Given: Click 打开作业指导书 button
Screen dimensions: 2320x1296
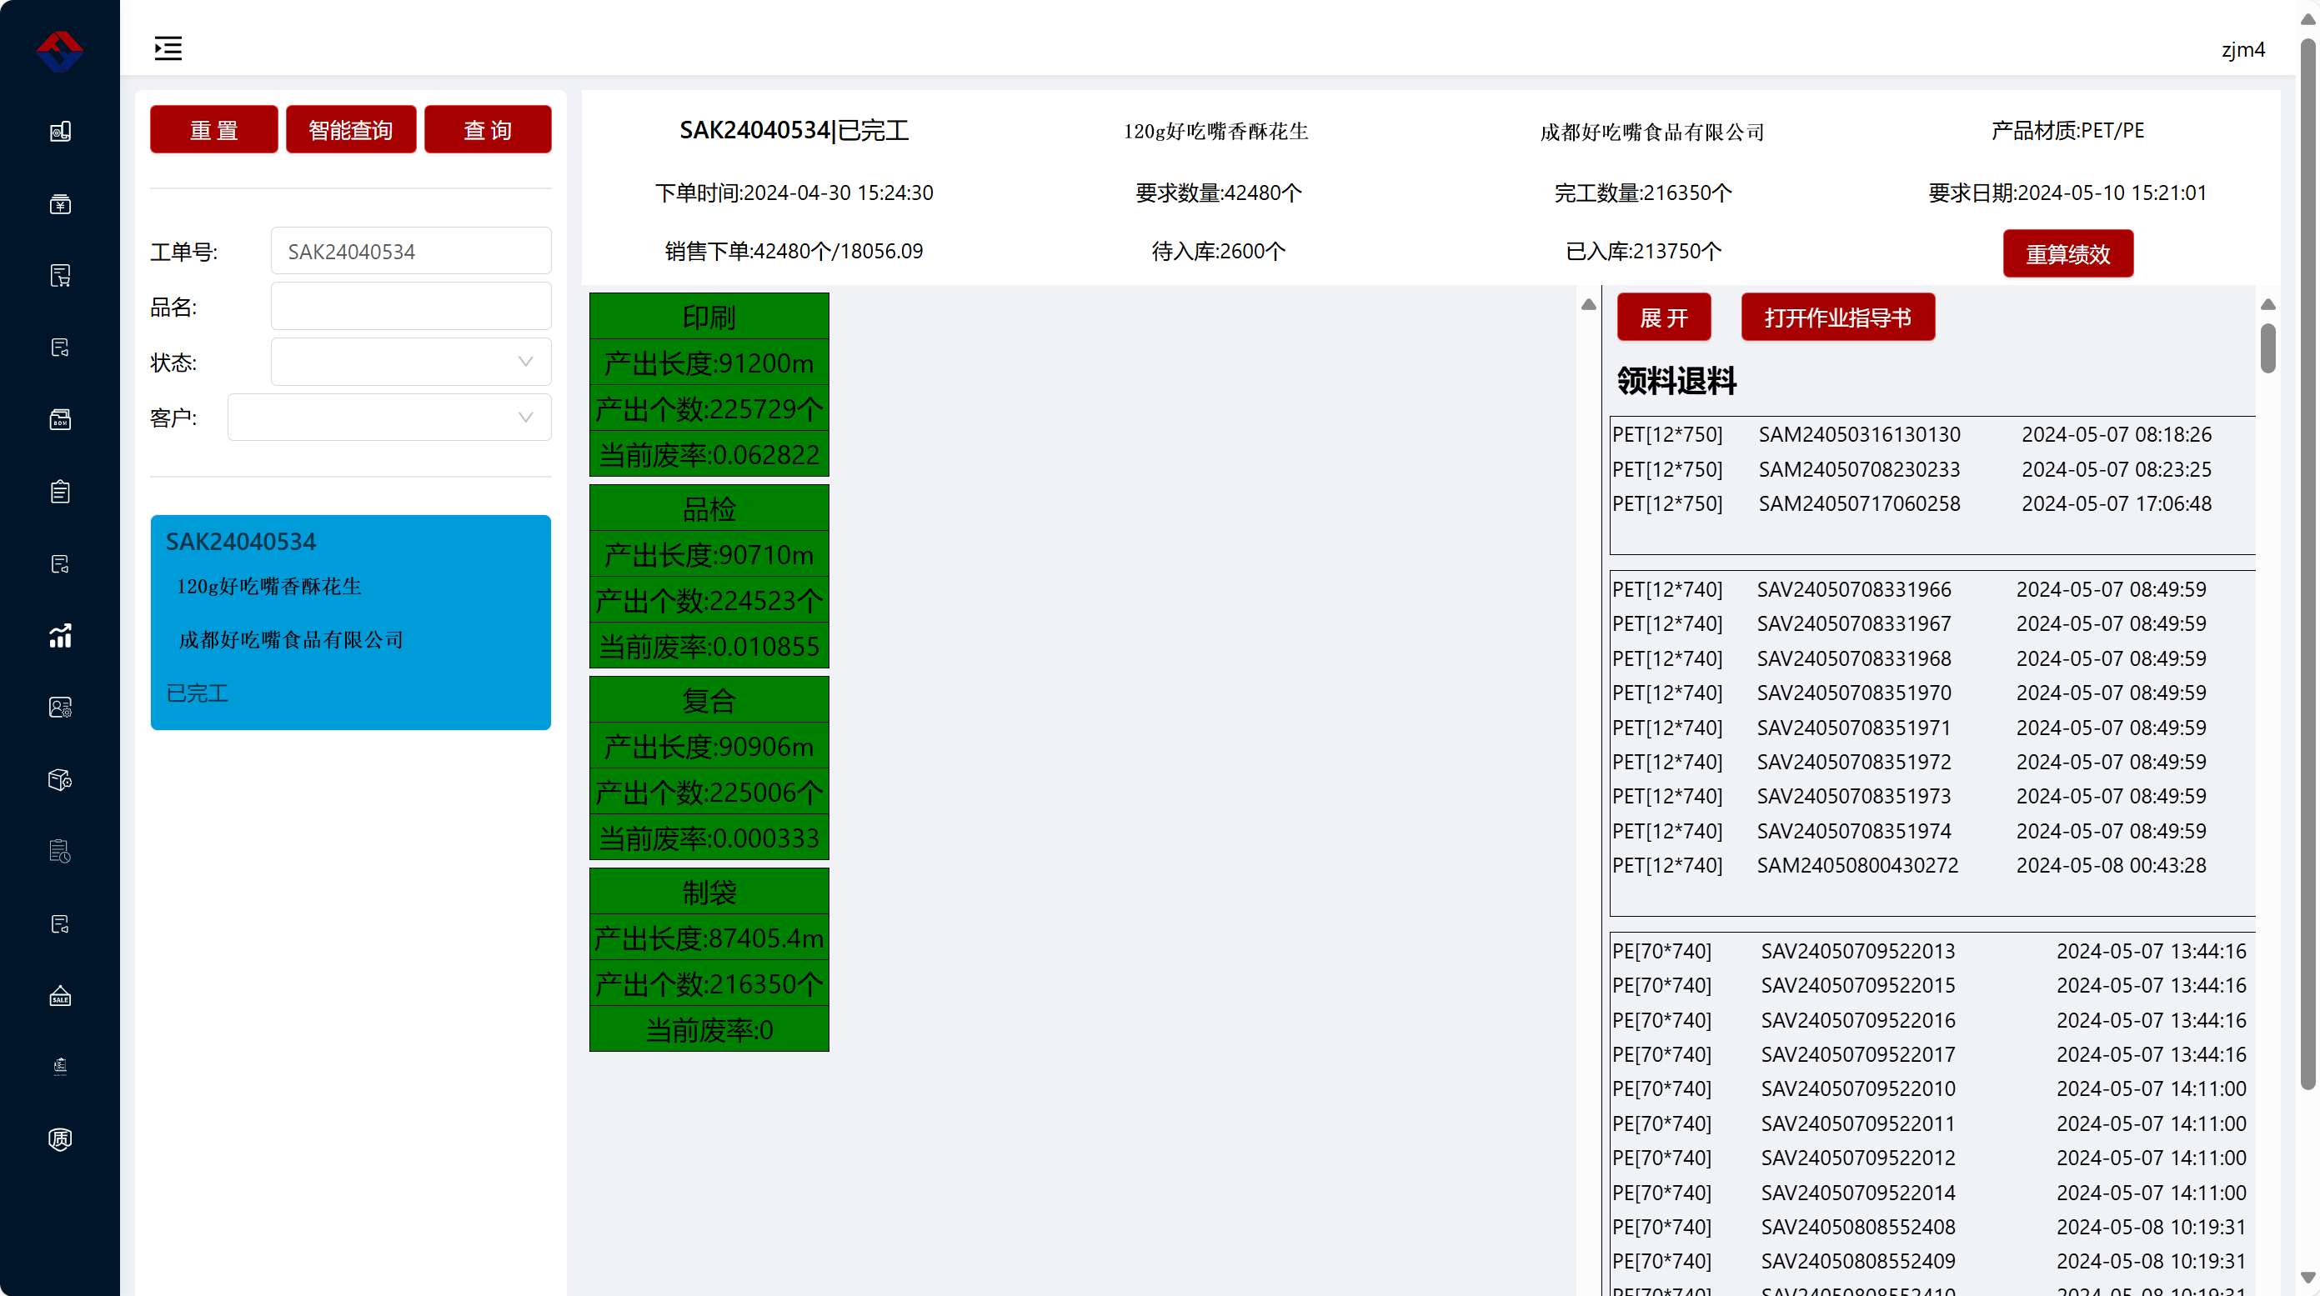Looking at the screenshot, I should pos(1837,318).
